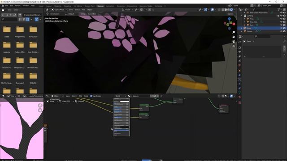Toggle viewport overlays button
287x161 pixels.
click(x=212, y=10)
